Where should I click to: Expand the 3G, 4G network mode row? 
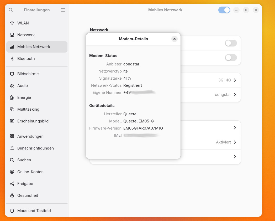[x=211, y=80]
